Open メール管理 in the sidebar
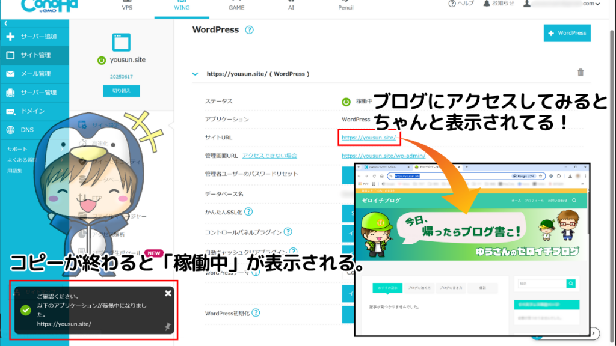 coord(34,74)
